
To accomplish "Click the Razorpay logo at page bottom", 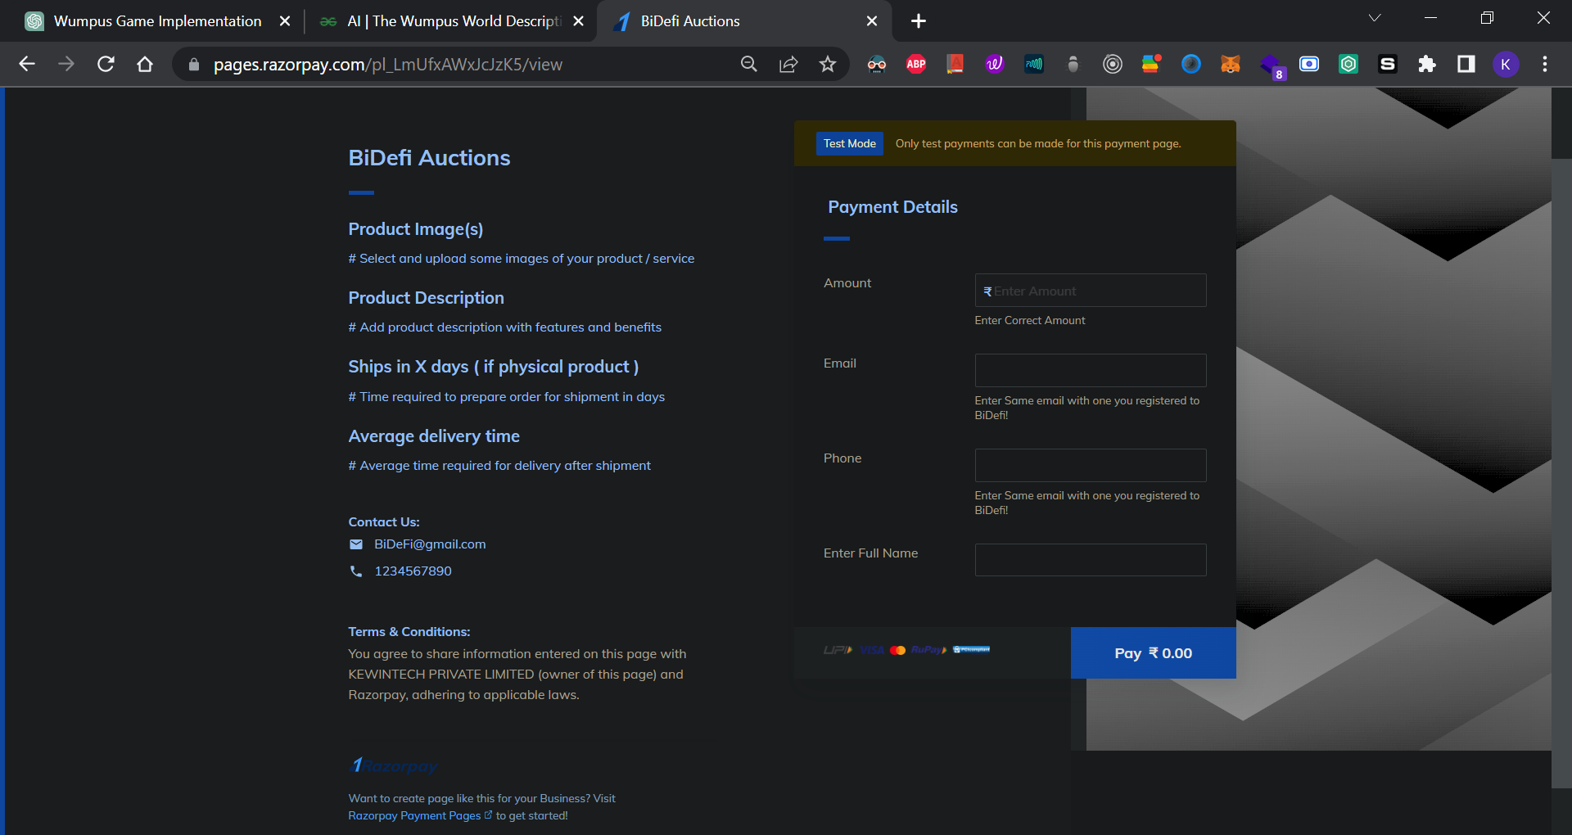I will (393, 766).
